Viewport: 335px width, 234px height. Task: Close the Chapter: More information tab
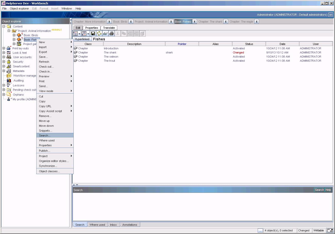pyautogui.click(x=109, y=22)
